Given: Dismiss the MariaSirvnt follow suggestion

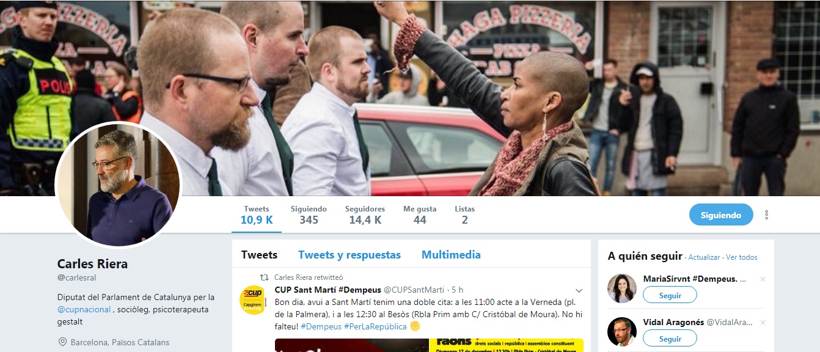Looking at the screenshot, I should (762, 279).
